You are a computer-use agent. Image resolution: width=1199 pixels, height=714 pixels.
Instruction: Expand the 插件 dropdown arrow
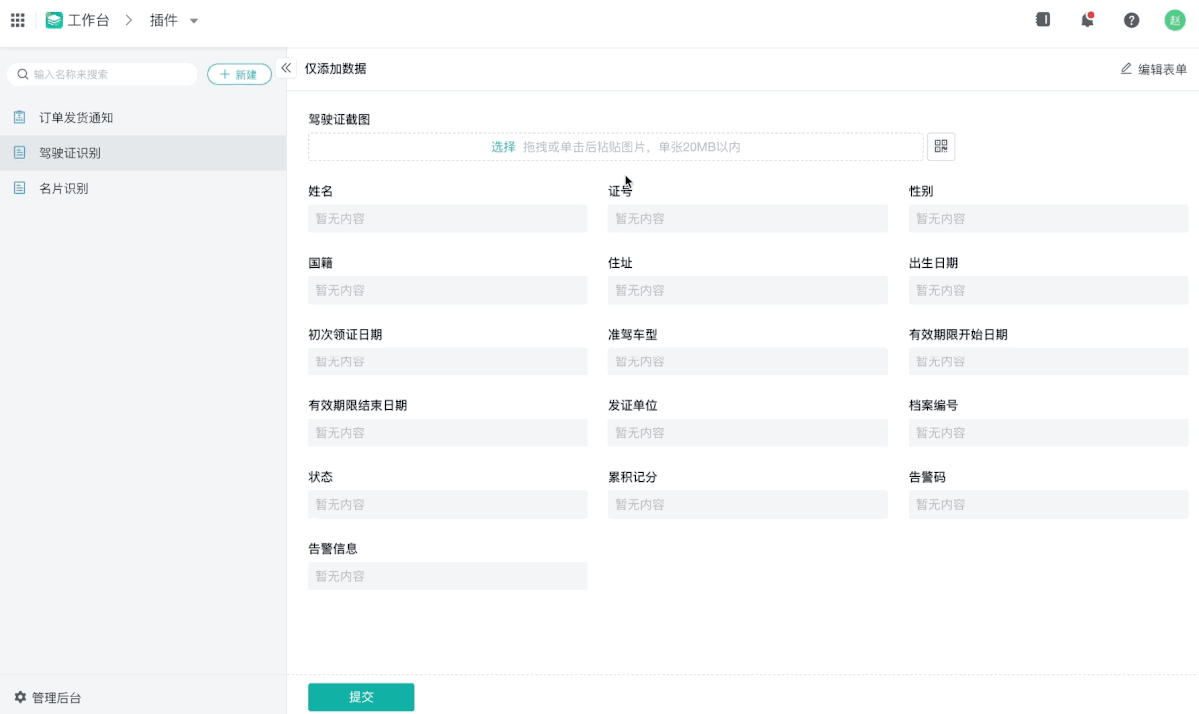point(194,21)
